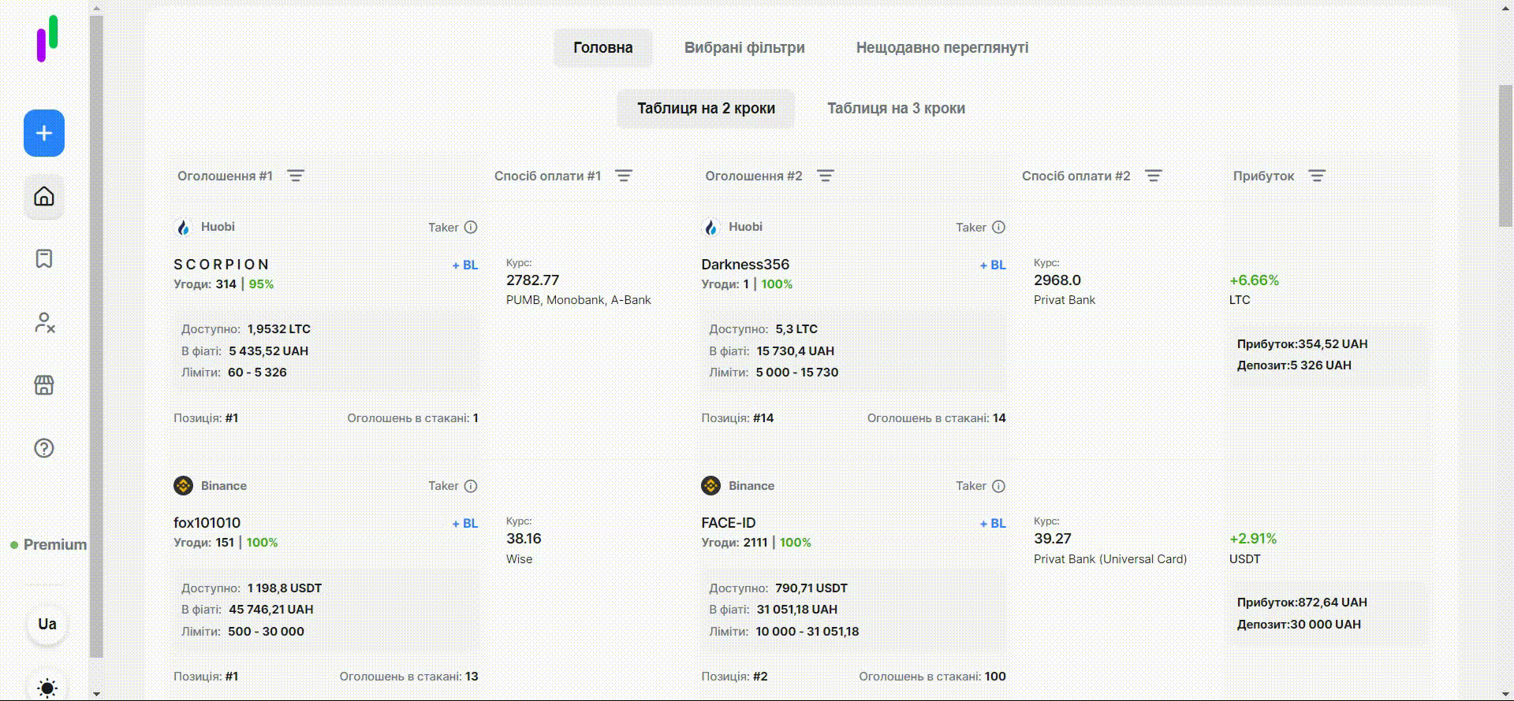Click Taker info icon on SCORPION ad
Image resolution: width=1514 pixels, height=701 pixels.
tap(471, 227)
